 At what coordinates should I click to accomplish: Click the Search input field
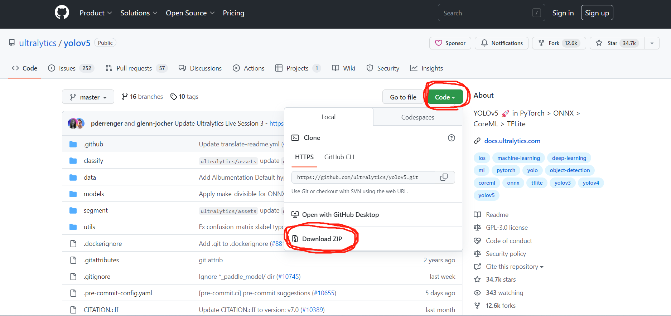coord(491,13)
